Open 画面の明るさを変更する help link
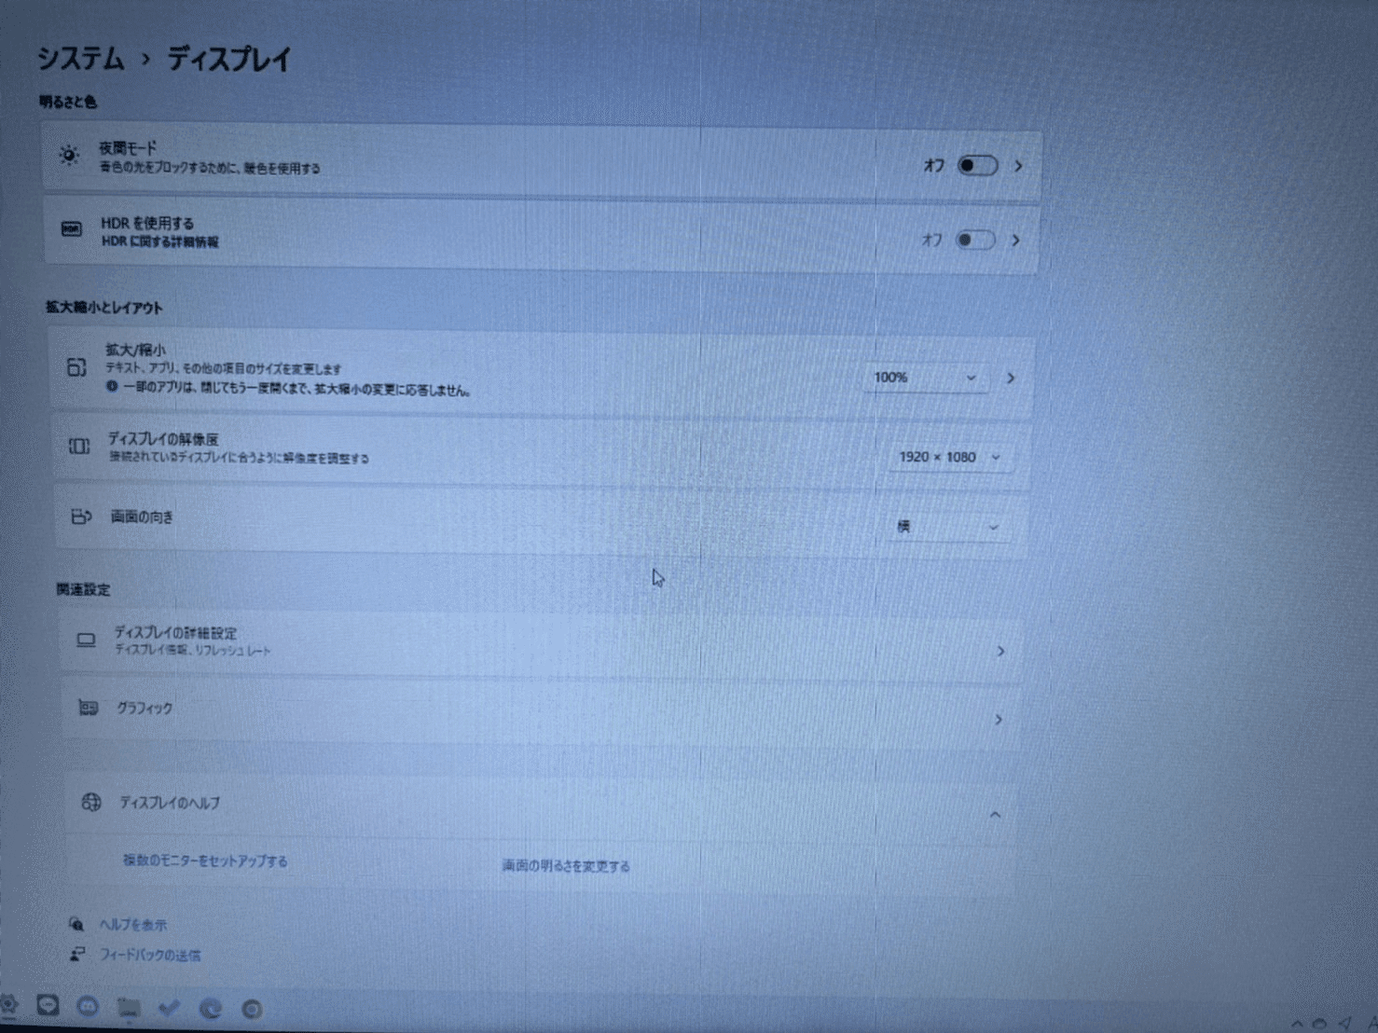This screenshot has width=1378, height=1033. [x=566, y=866]
